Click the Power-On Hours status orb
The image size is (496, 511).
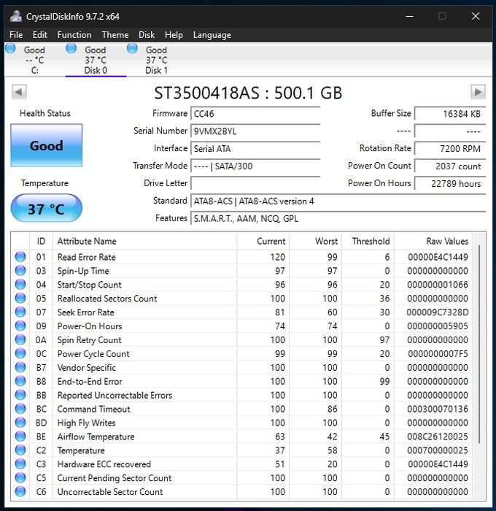point(20,326)
